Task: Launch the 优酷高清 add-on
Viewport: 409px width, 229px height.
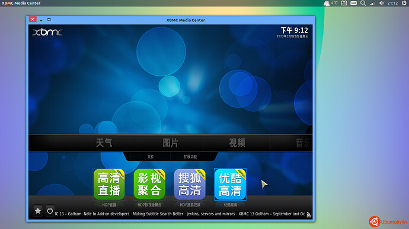Action: click(x=230, y=185)
